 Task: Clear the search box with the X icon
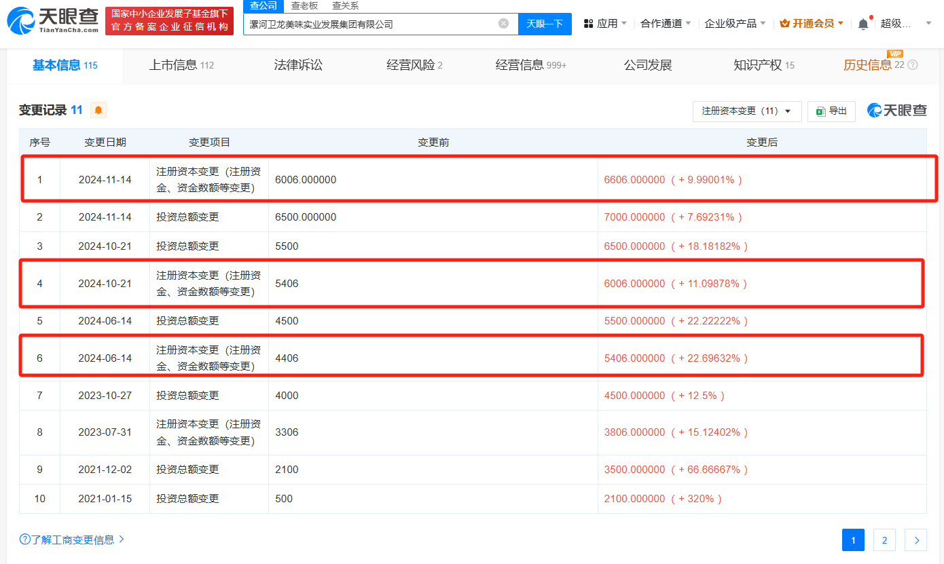(503, 23)
